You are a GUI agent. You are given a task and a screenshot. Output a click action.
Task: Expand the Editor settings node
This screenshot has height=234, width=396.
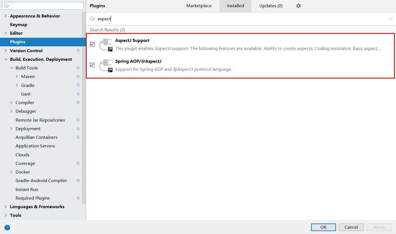click(6, 33)
